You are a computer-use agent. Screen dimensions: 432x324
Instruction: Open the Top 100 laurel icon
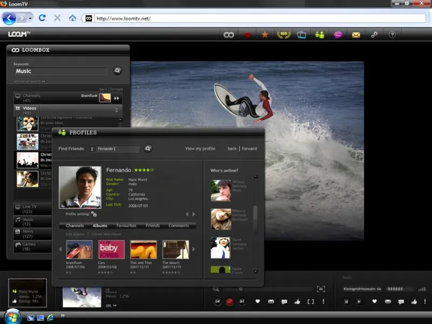pyautogui.click(x=283, y=35)
